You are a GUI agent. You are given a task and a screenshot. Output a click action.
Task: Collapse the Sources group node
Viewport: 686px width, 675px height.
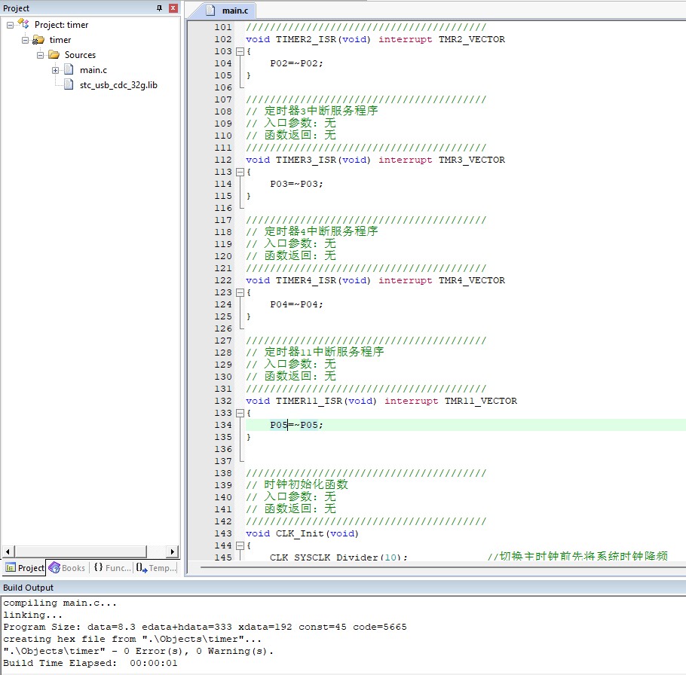point(40,55)
